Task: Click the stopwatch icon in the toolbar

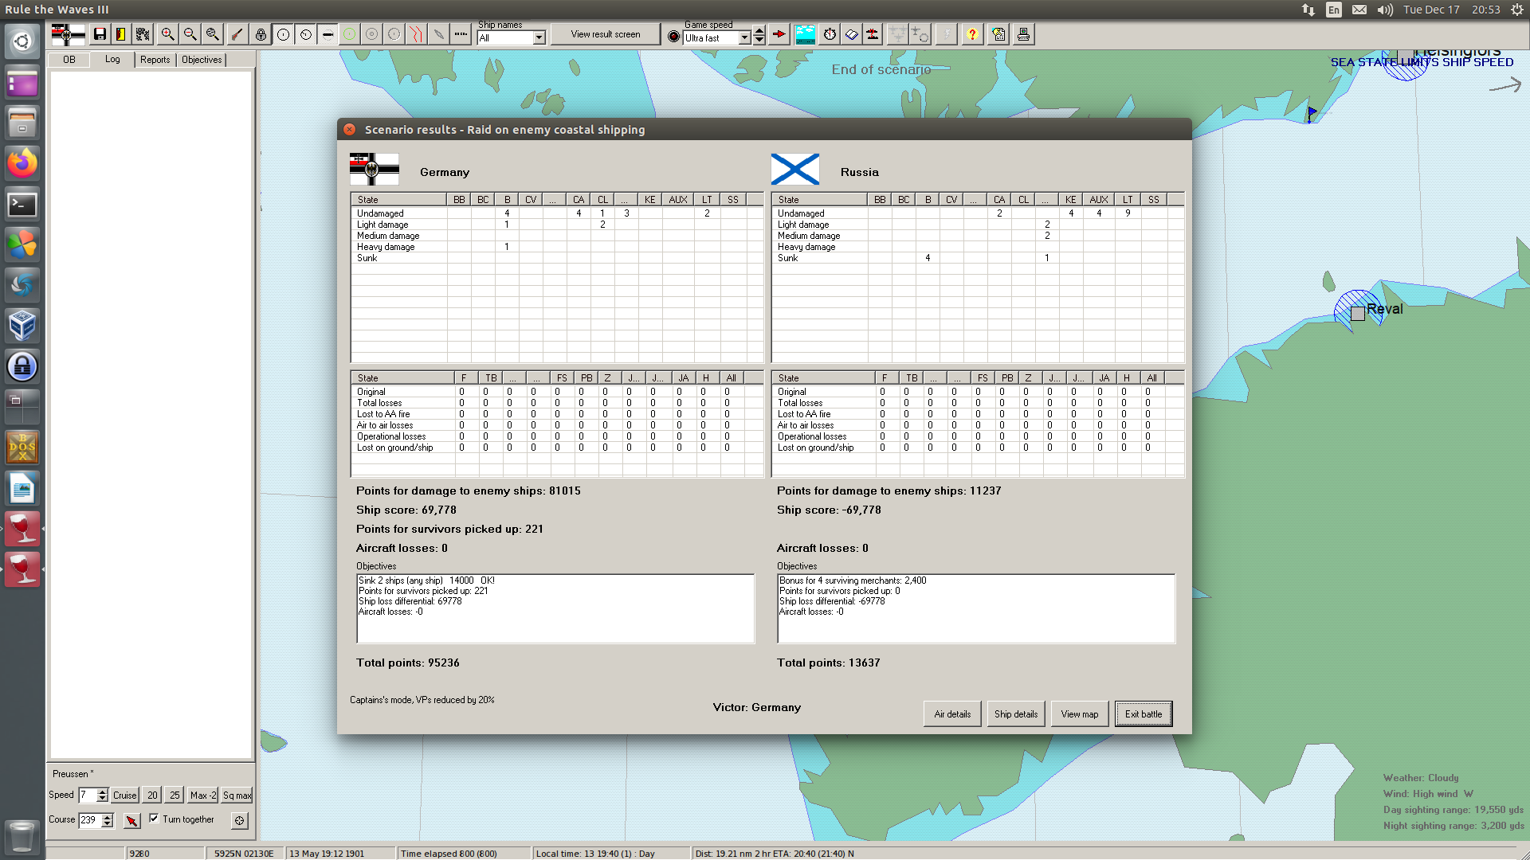Action: point(830,34)
